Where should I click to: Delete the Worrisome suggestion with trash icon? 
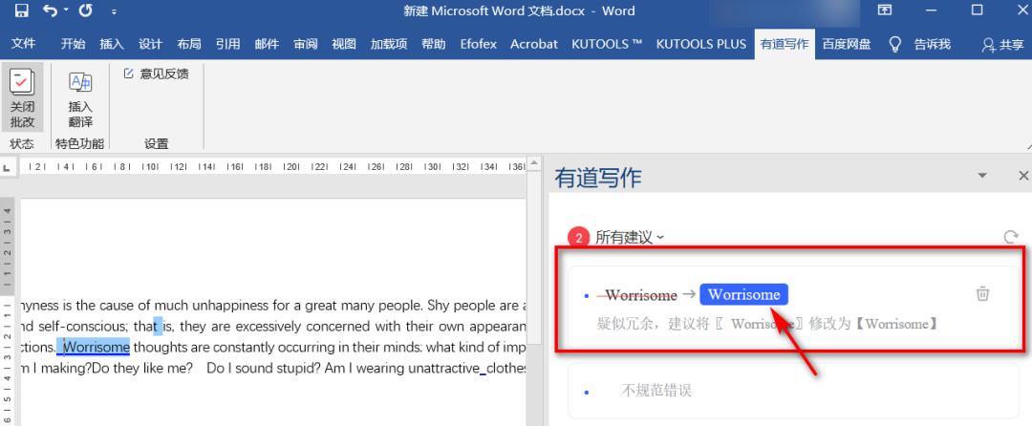point(982,294)
